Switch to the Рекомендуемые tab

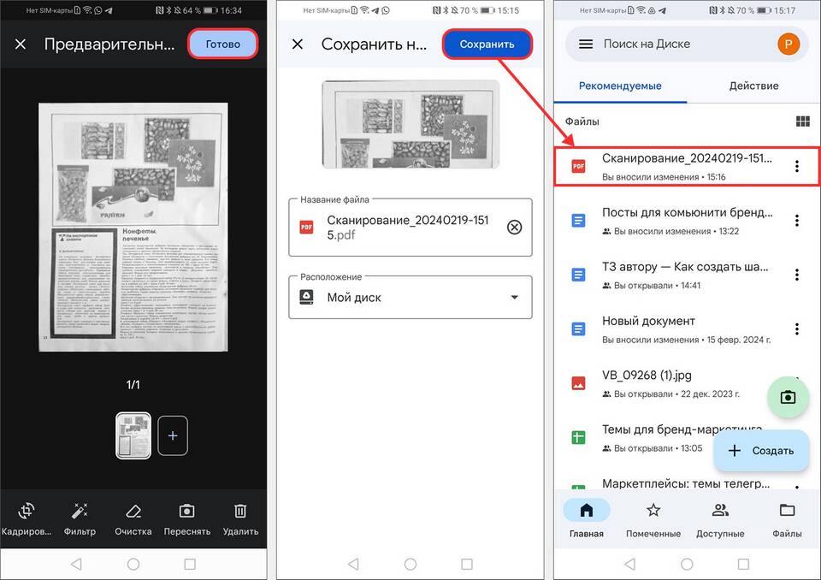[620, 86]
